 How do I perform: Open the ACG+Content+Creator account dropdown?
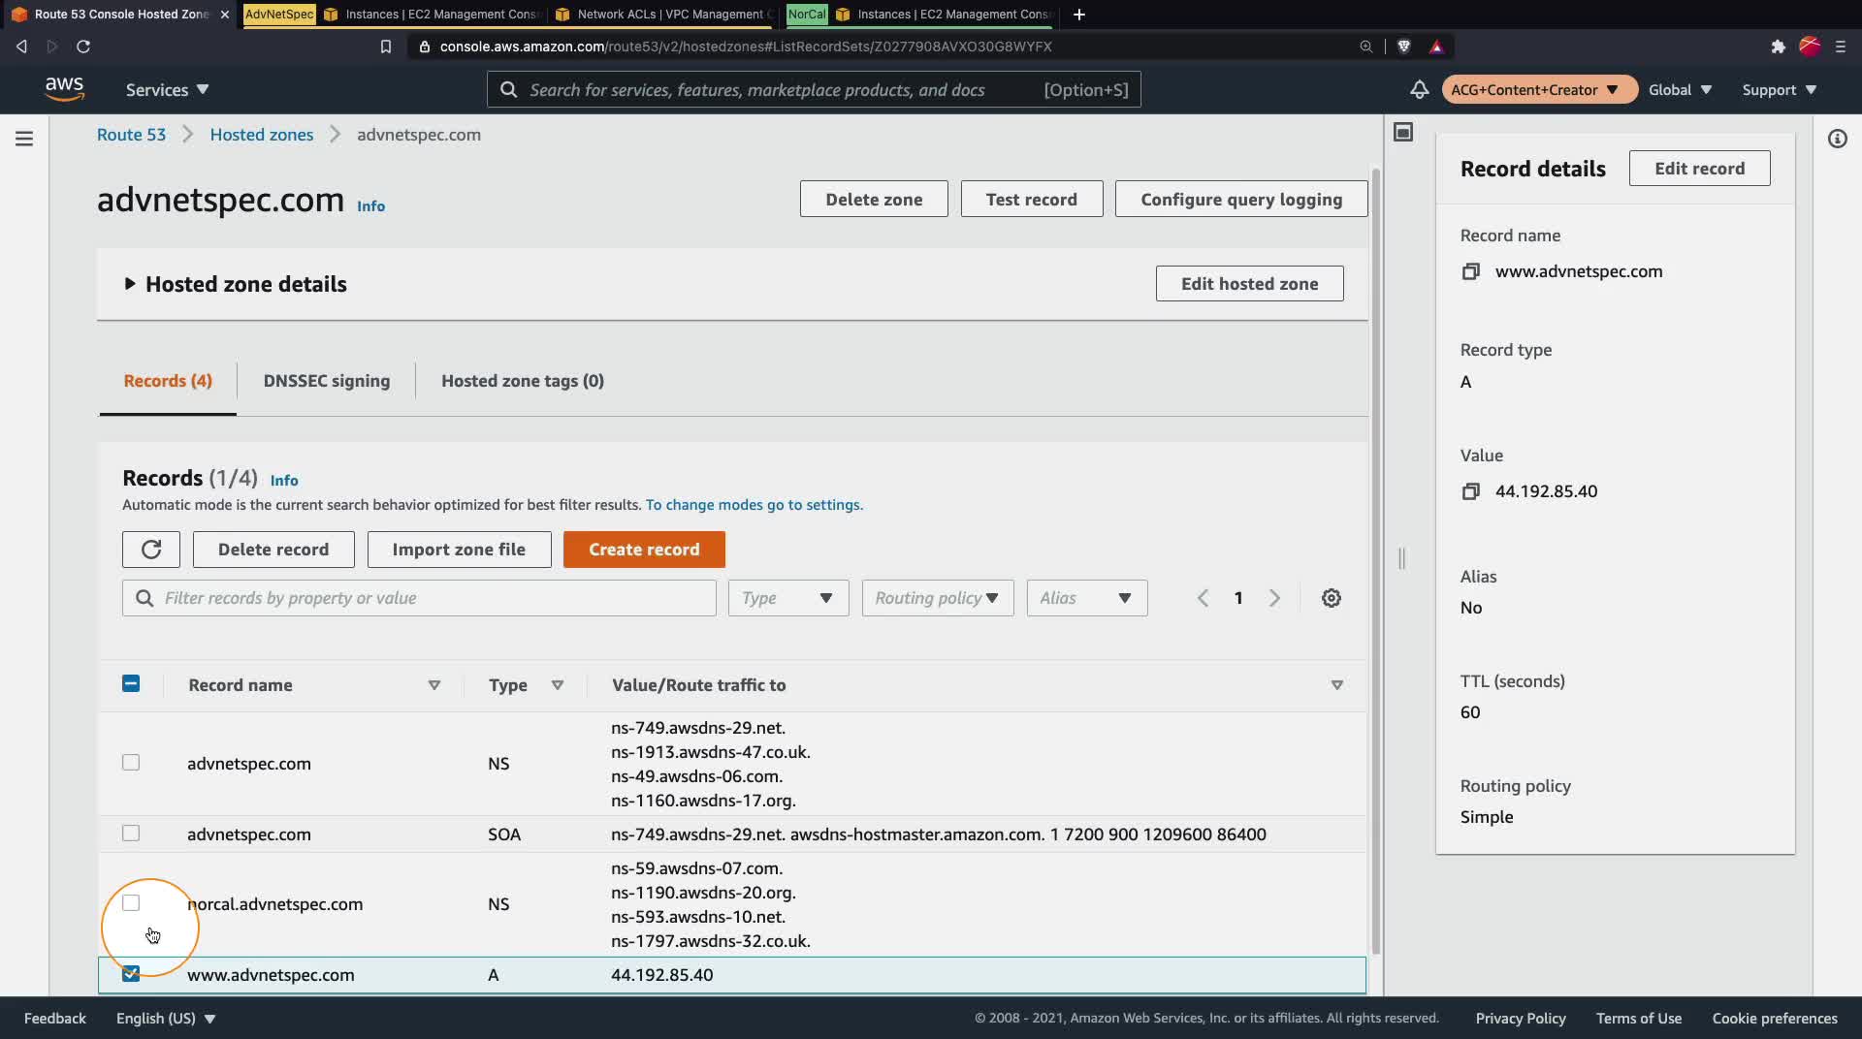pyautogui.click(x=1539, y=89)
